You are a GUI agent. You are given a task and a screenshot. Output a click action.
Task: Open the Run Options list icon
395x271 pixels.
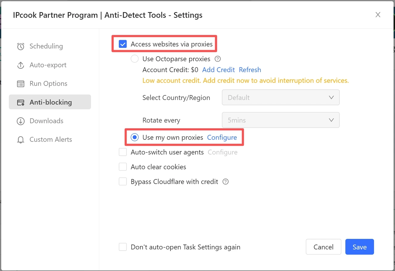coord(20,83)
